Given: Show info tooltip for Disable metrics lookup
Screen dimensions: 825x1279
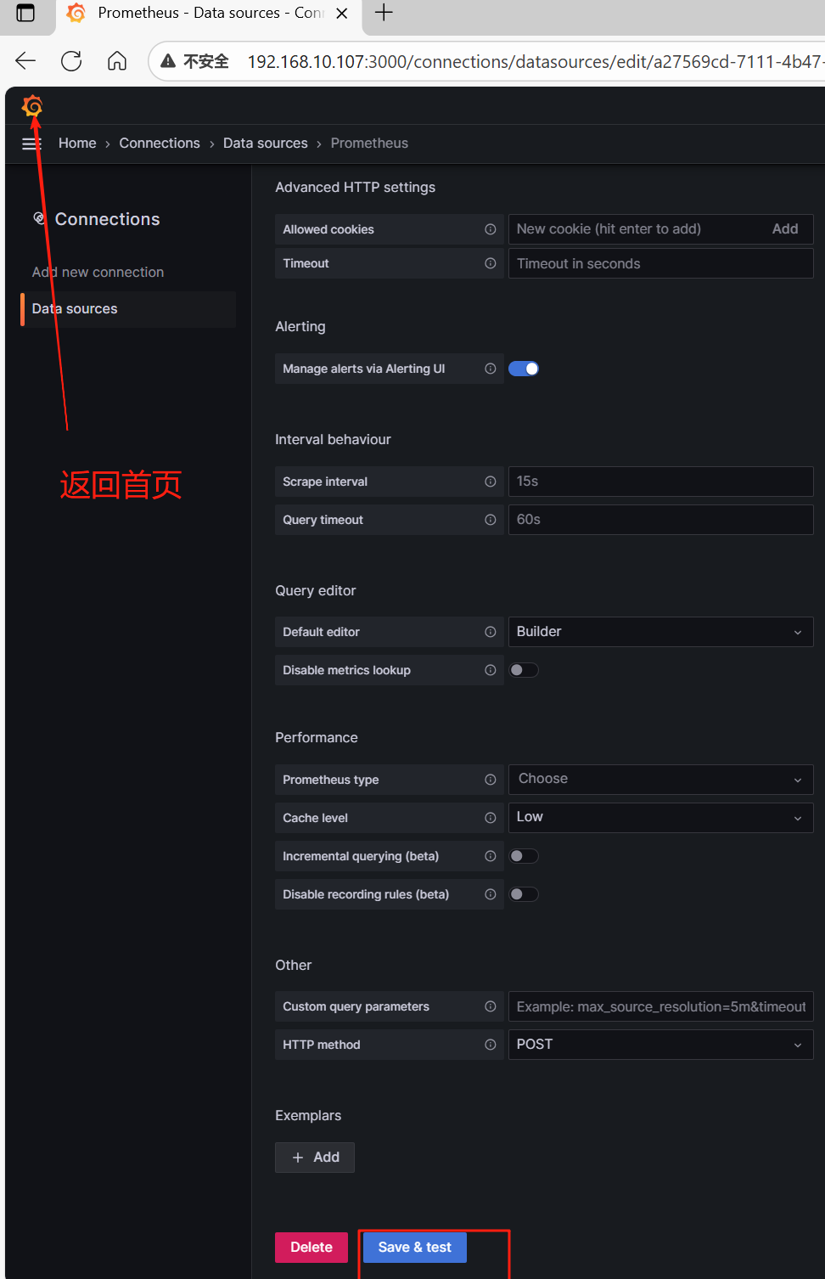Looking at the screenshot, I should point(491,670).
